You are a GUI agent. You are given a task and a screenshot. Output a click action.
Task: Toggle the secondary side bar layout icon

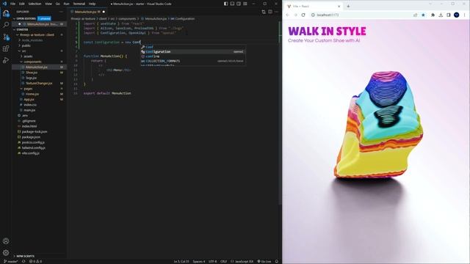239,4
